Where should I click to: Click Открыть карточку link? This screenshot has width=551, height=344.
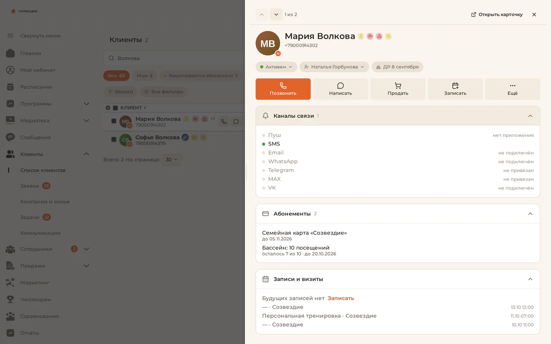(x=497, y=15)
